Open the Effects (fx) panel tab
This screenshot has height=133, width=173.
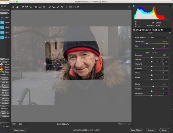pos(153,30)
